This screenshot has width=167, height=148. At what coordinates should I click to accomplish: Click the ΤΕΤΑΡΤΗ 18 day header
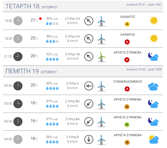(x=22, y=6)
